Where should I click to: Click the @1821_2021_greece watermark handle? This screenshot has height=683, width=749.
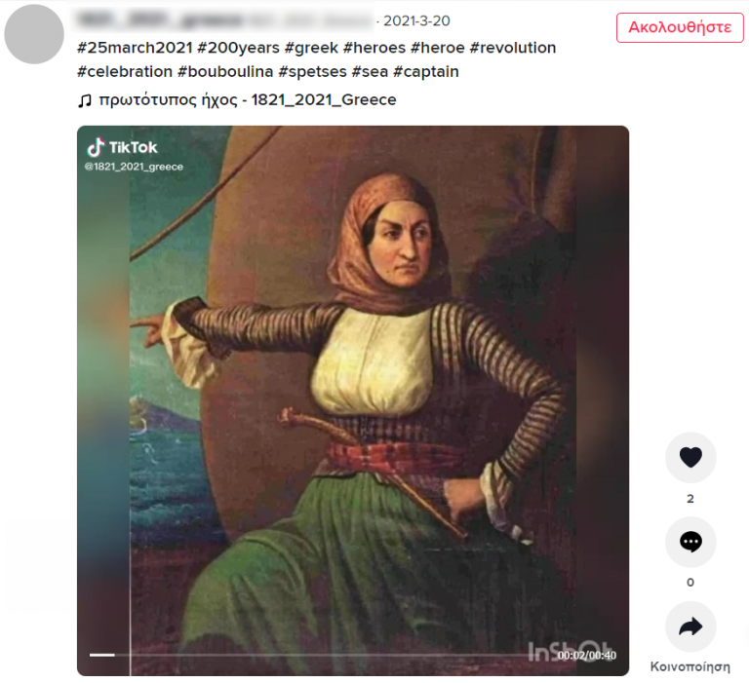pos(134,167)
